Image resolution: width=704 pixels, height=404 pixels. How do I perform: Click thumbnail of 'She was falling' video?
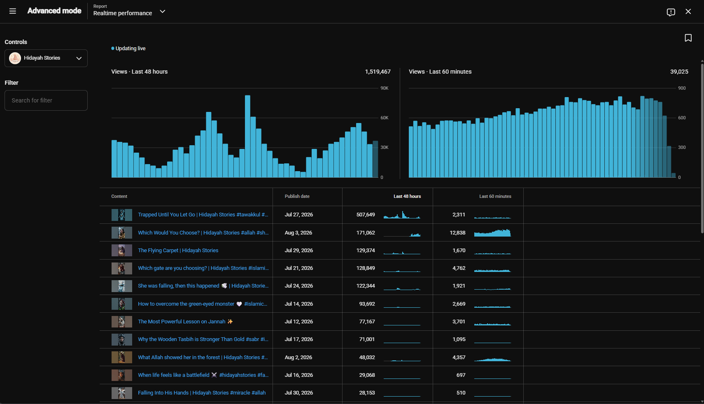[x=122, y=286]
